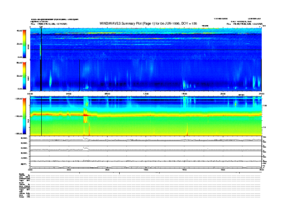The image size is (282, 218).
Task: Click the RAD1 spectrogram panel
Action: point(146,75)
